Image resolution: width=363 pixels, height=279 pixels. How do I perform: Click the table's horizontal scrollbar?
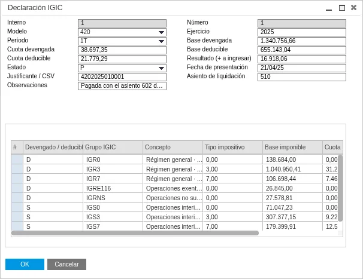135,233
